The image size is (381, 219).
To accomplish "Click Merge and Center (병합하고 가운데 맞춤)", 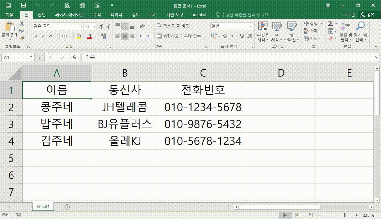I will (x=179, y=36).
